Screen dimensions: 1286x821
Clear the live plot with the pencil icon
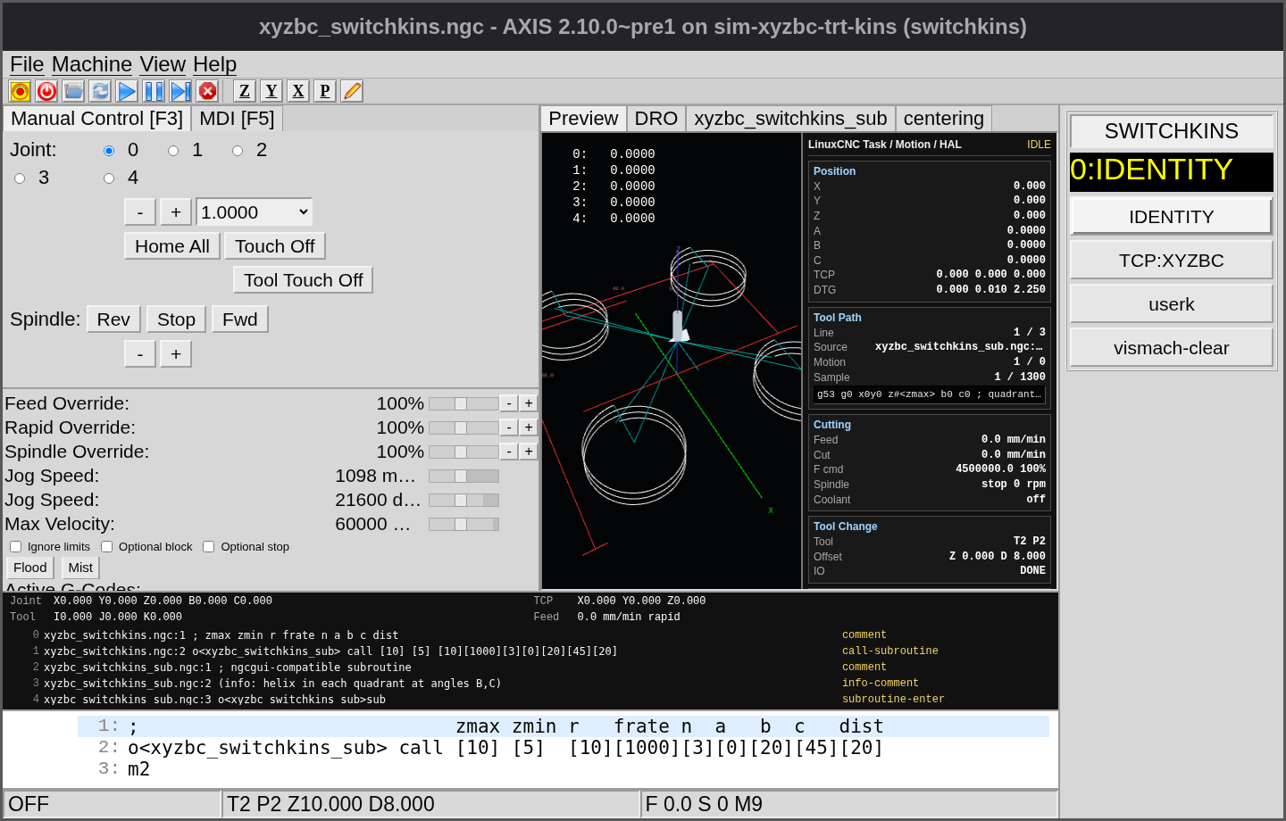352,91
